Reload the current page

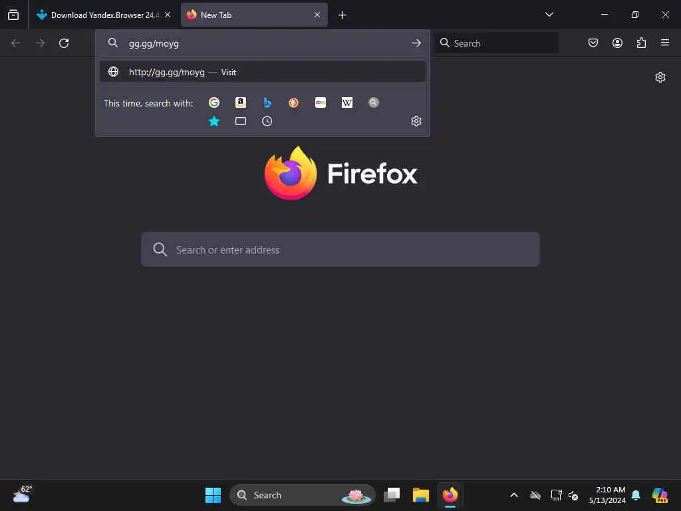point(64,43)
